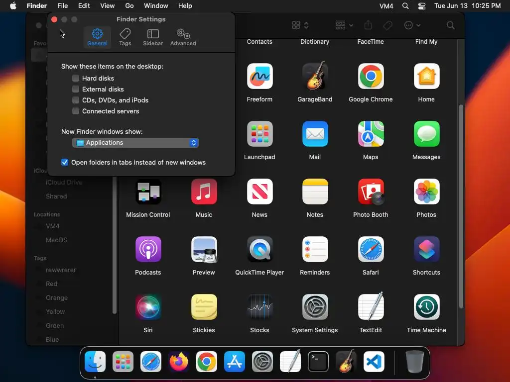The height and width of the screenshot is (382, 510).
Task: Uncheck Open folders in tabs option
Action: click(x=65, y=162)
